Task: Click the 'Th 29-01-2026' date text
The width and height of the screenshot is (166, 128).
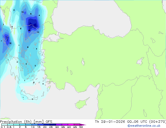Action: (110, 122)
